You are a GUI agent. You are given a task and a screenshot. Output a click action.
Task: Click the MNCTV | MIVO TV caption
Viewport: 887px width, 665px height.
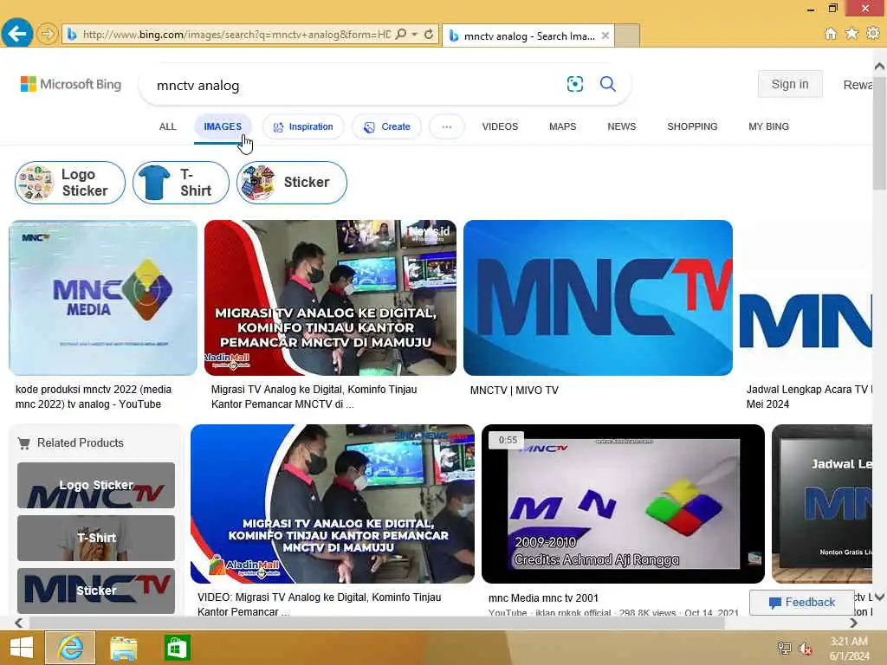[515, 391]
